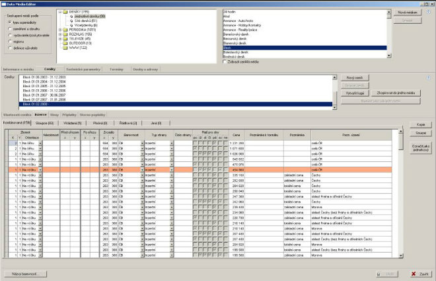Image resolution: width=436 pixels, height=281 pixels.
Task: Switch to Řádková ad format tab
Action: 128,123
